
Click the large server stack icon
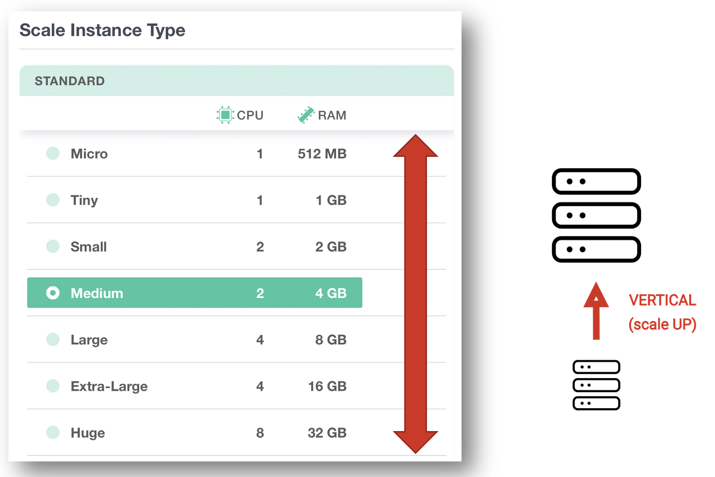click(x=596, y=215)
